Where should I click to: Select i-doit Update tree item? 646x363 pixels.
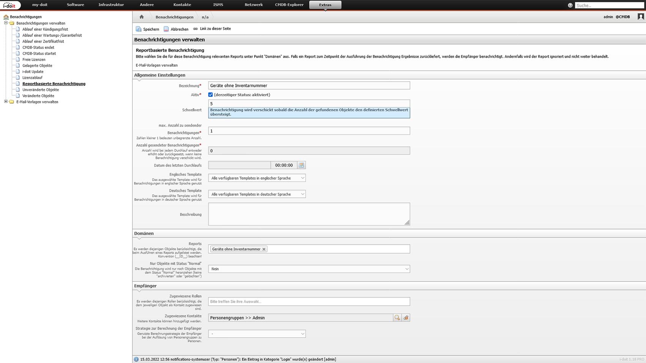click(x=33, y=72)
